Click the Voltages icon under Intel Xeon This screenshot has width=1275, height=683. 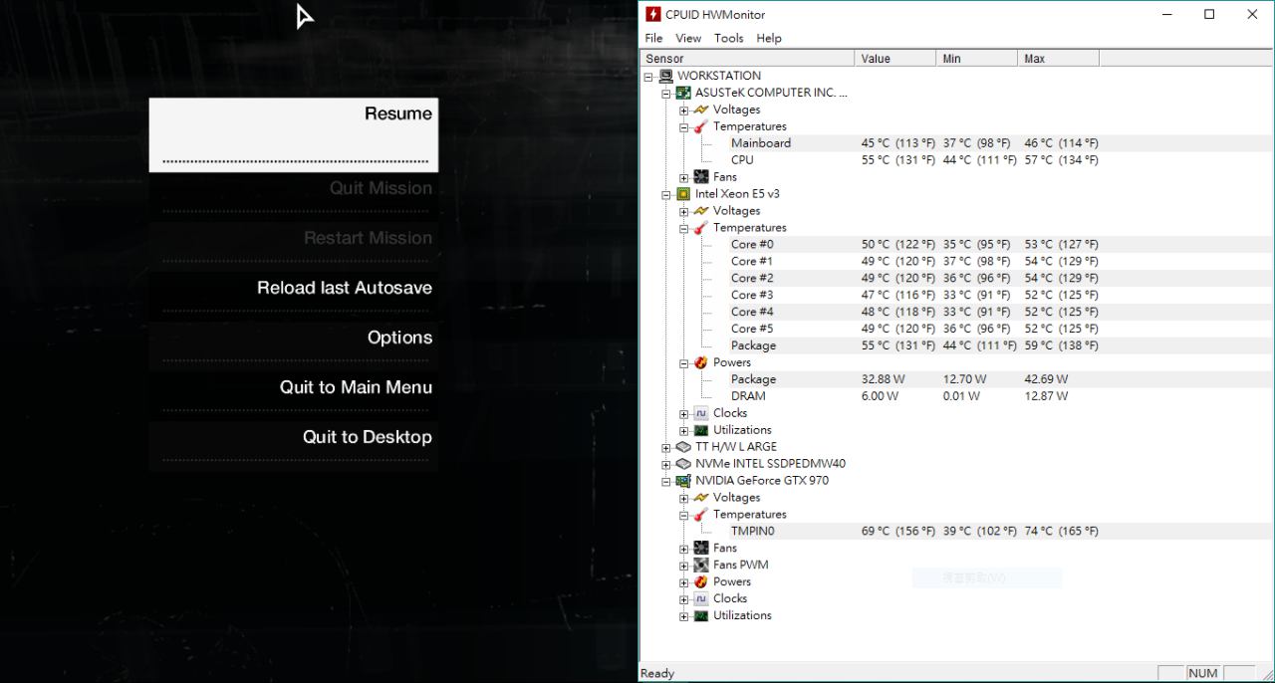(x=701, y=211)
